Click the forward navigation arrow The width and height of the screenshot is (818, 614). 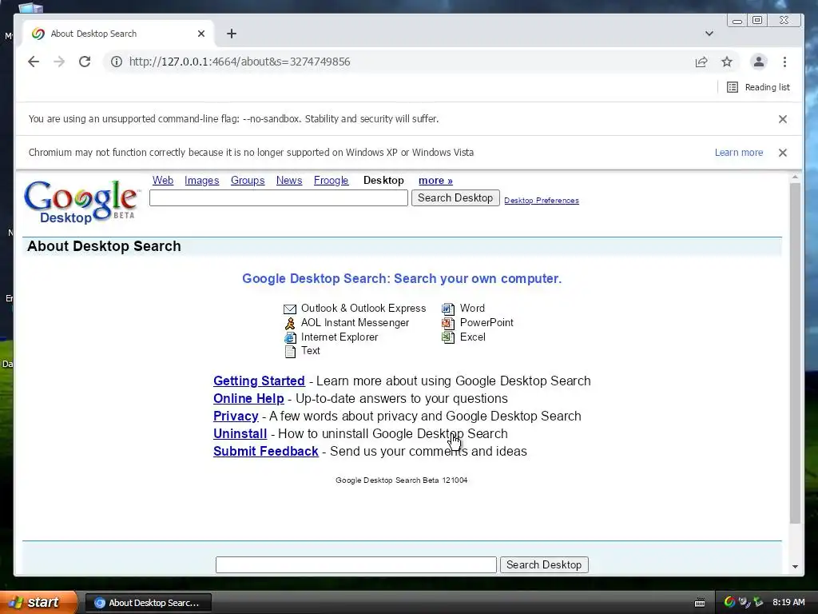click(59, 62)
